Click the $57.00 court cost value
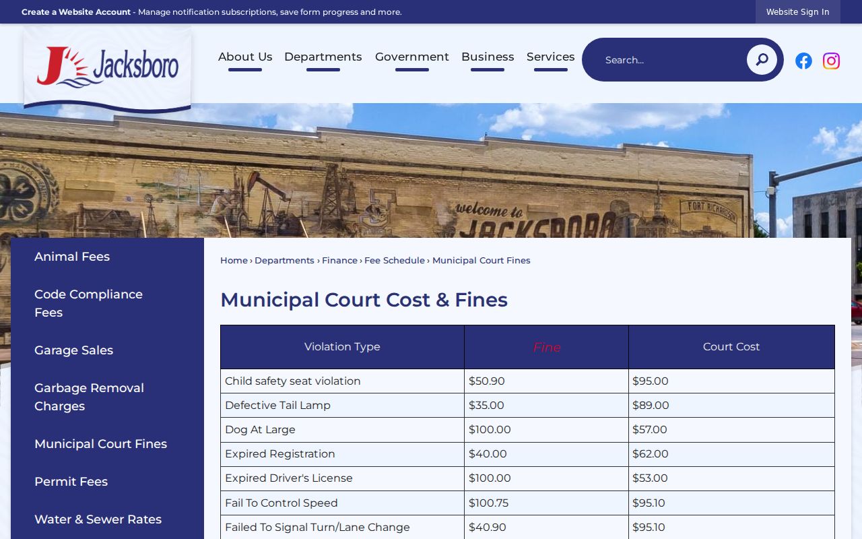The image size is (862, 539). click(650, 430)
